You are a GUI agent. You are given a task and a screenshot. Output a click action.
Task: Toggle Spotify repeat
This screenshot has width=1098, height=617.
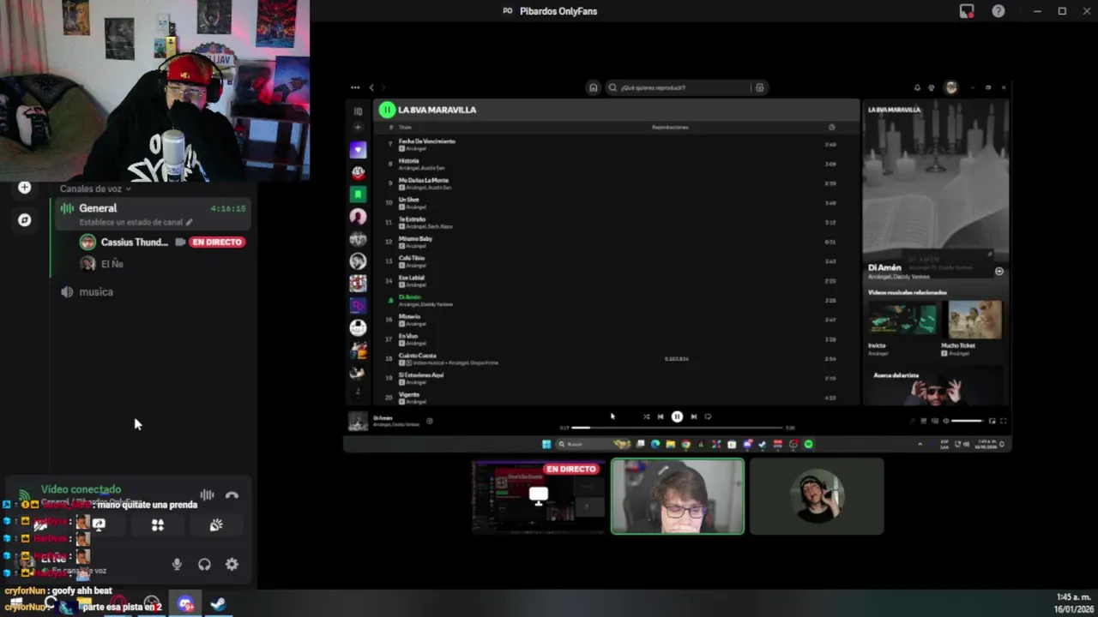tap(708, 416)
